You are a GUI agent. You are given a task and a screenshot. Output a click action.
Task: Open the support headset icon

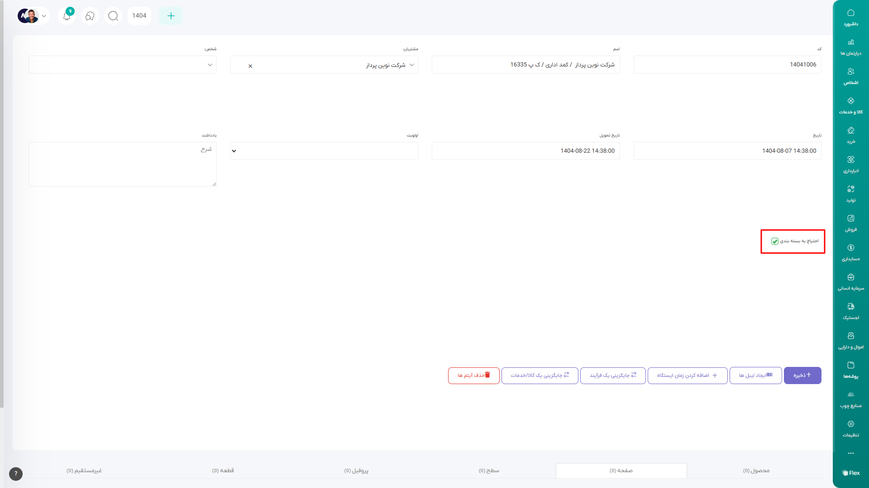point(90,16)
